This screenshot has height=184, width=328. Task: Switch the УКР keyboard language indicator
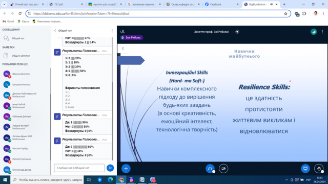308,179
